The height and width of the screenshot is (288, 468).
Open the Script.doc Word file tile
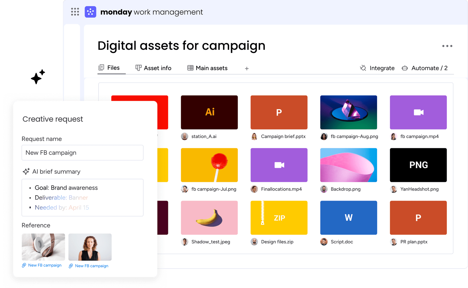[348, 218]
